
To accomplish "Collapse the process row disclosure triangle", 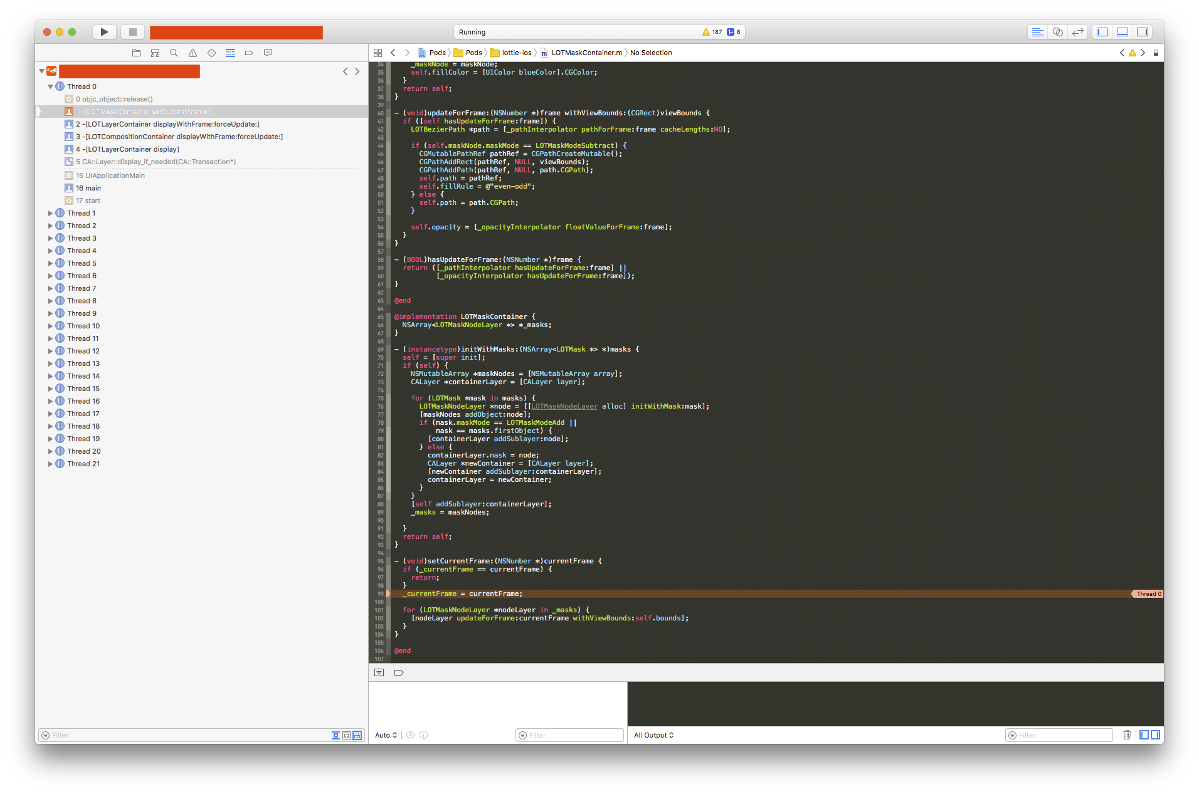I will [41, 71].
